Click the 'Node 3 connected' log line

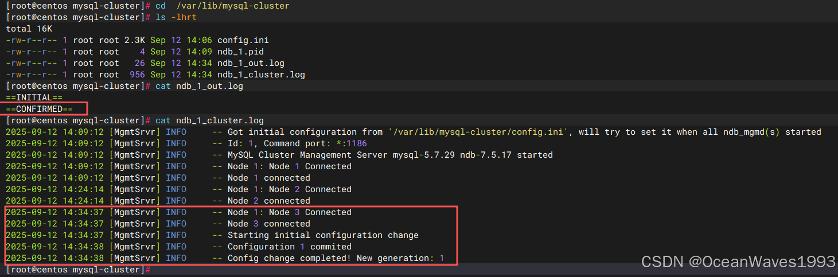[269, 224]
